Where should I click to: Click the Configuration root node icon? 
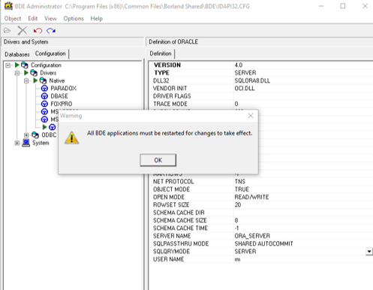pyautogui.click(x=25, y=65)
